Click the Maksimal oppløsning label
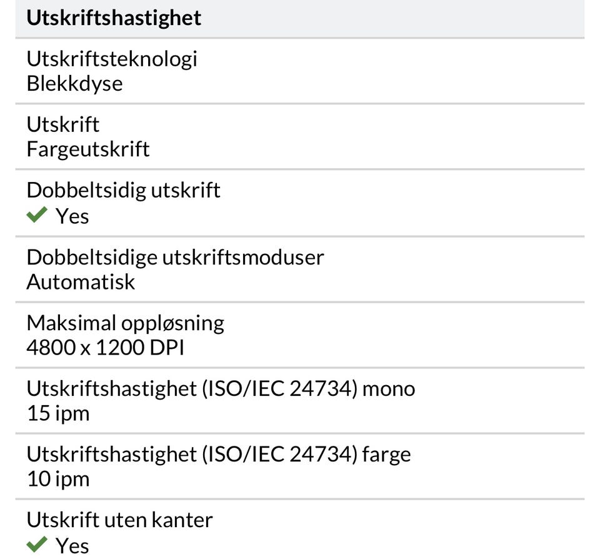The height and width of the screenshot is (559, 600). click(125, 323)
